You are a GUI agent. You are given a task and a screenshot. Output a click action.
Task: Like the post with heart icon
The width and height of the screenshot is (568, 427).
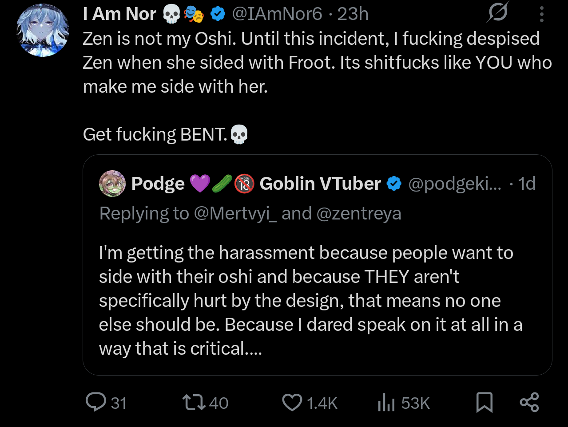[292, 403]
